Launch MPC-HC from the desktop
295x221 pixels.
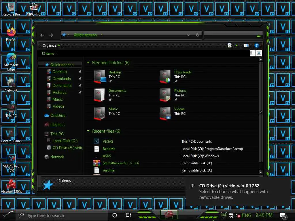pyautogui.click(x=34, y=9)
